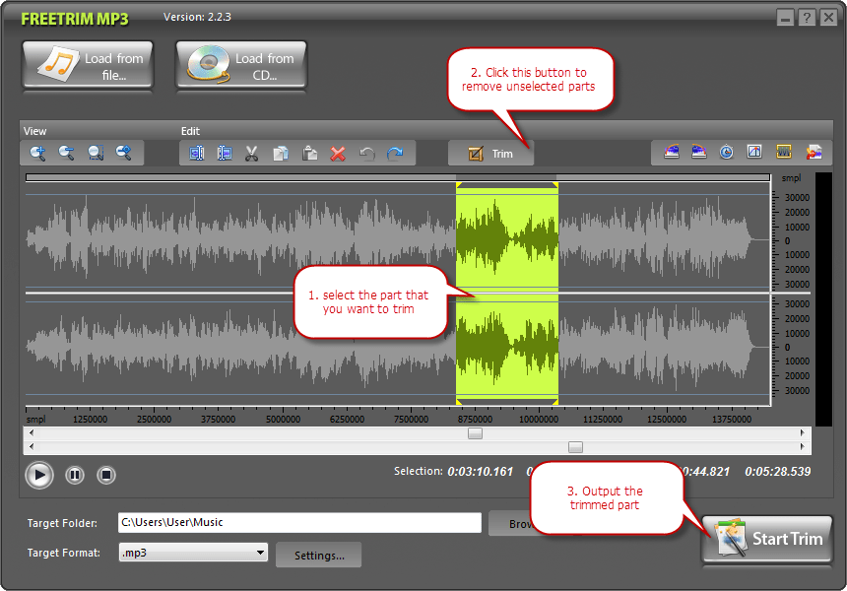The image size is (847, 591).
Task: Select the Zoom In tool
Action: 37,153
